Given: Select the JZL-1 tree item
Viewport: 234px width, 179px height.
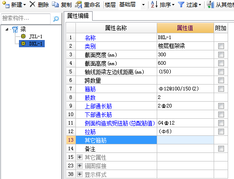Looking at the screenshot, I should [36, 36].
